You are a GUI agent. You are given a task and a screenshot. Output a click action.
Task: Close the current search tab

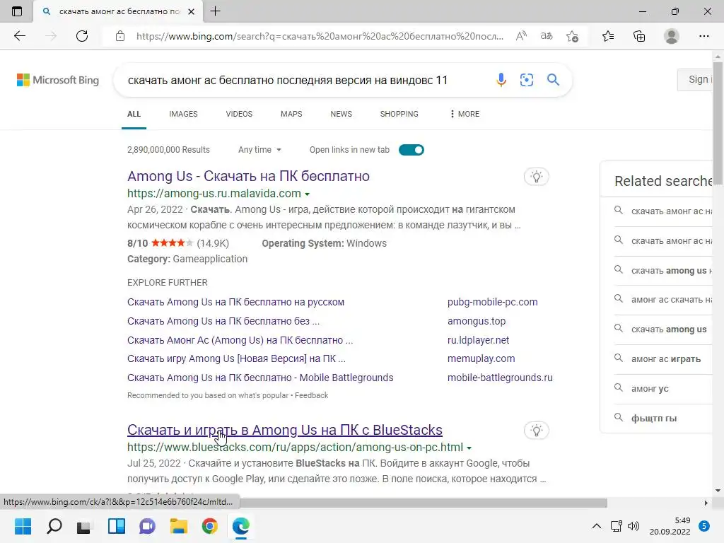click(x=191, y=11)
